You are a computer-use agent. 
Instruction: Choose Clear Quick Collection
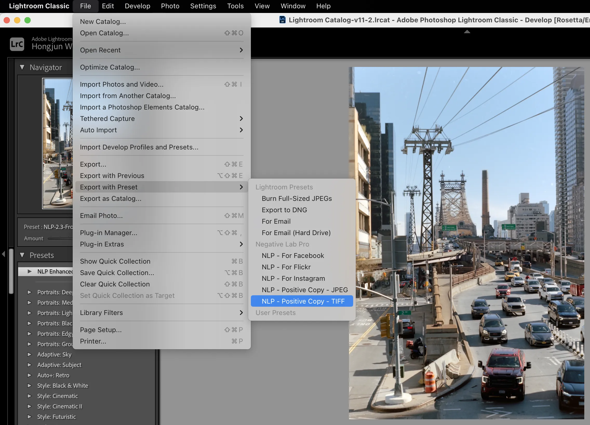pos(162,284)
